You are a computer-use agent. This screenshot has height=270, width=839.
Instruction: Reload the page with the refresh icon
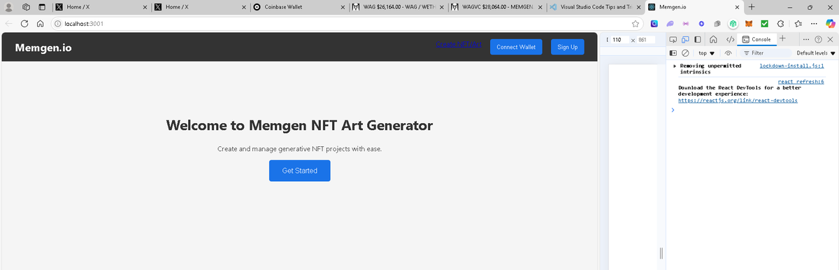pyautogui.click(x=24, y=23)
